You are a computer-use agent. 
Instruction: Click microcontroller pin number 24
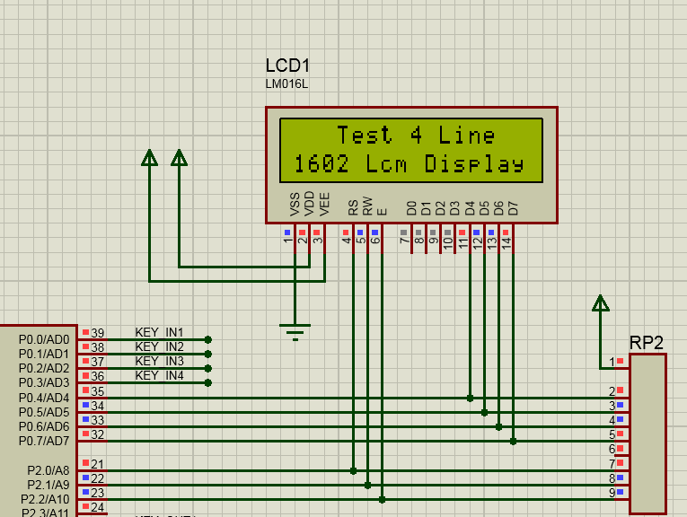[97, 507]
